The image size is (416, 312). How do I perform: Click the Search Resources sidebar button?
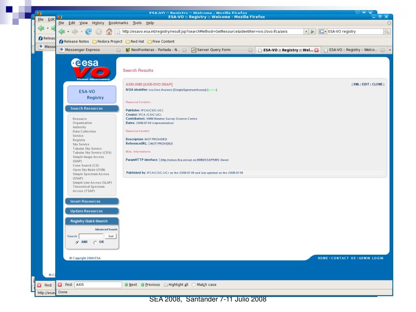tap(92, 108)
